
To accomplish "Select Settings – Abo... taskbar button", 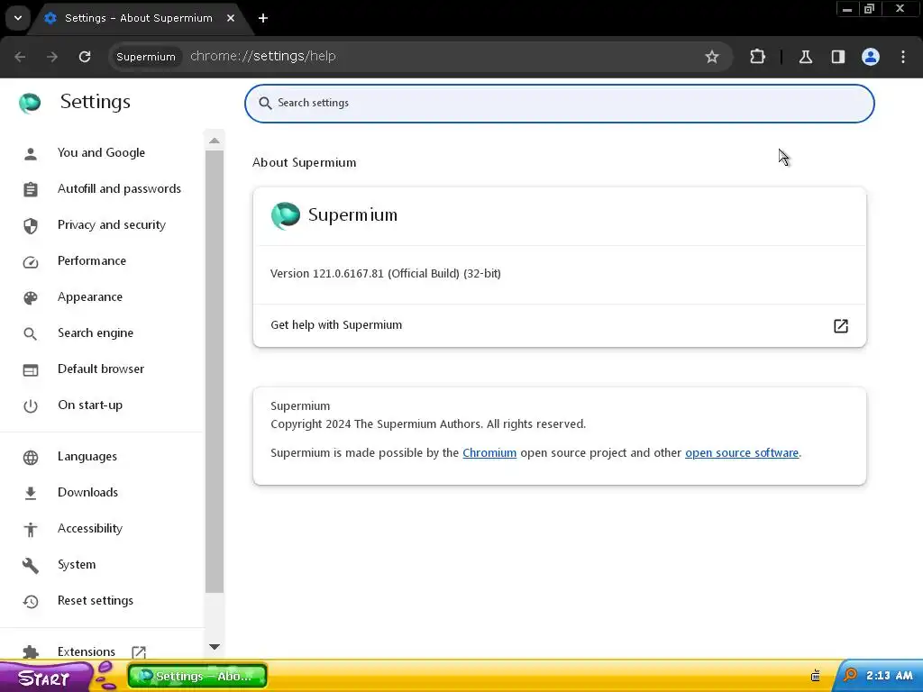I will tap(197, 677).
